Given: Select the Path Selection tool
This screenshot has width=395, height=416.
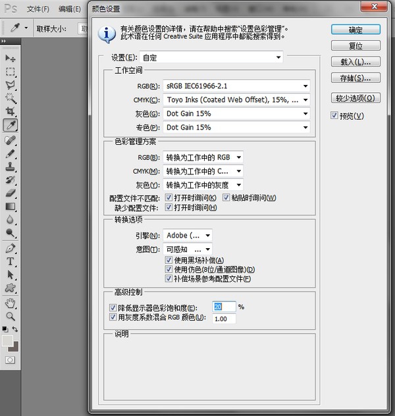Looking at the screenshot, I should [x=11, y=274].
